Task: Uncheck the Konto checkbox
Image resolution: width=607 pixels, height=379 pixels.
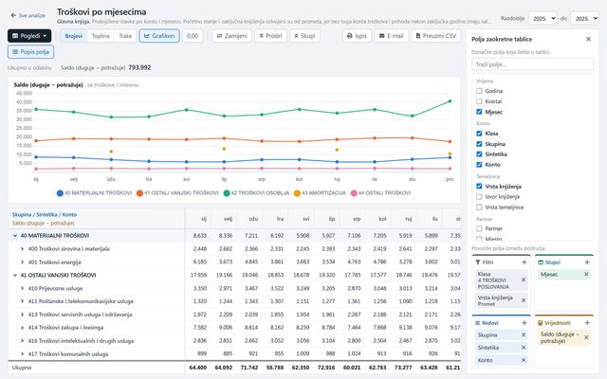Action: (x=479, y=164)
